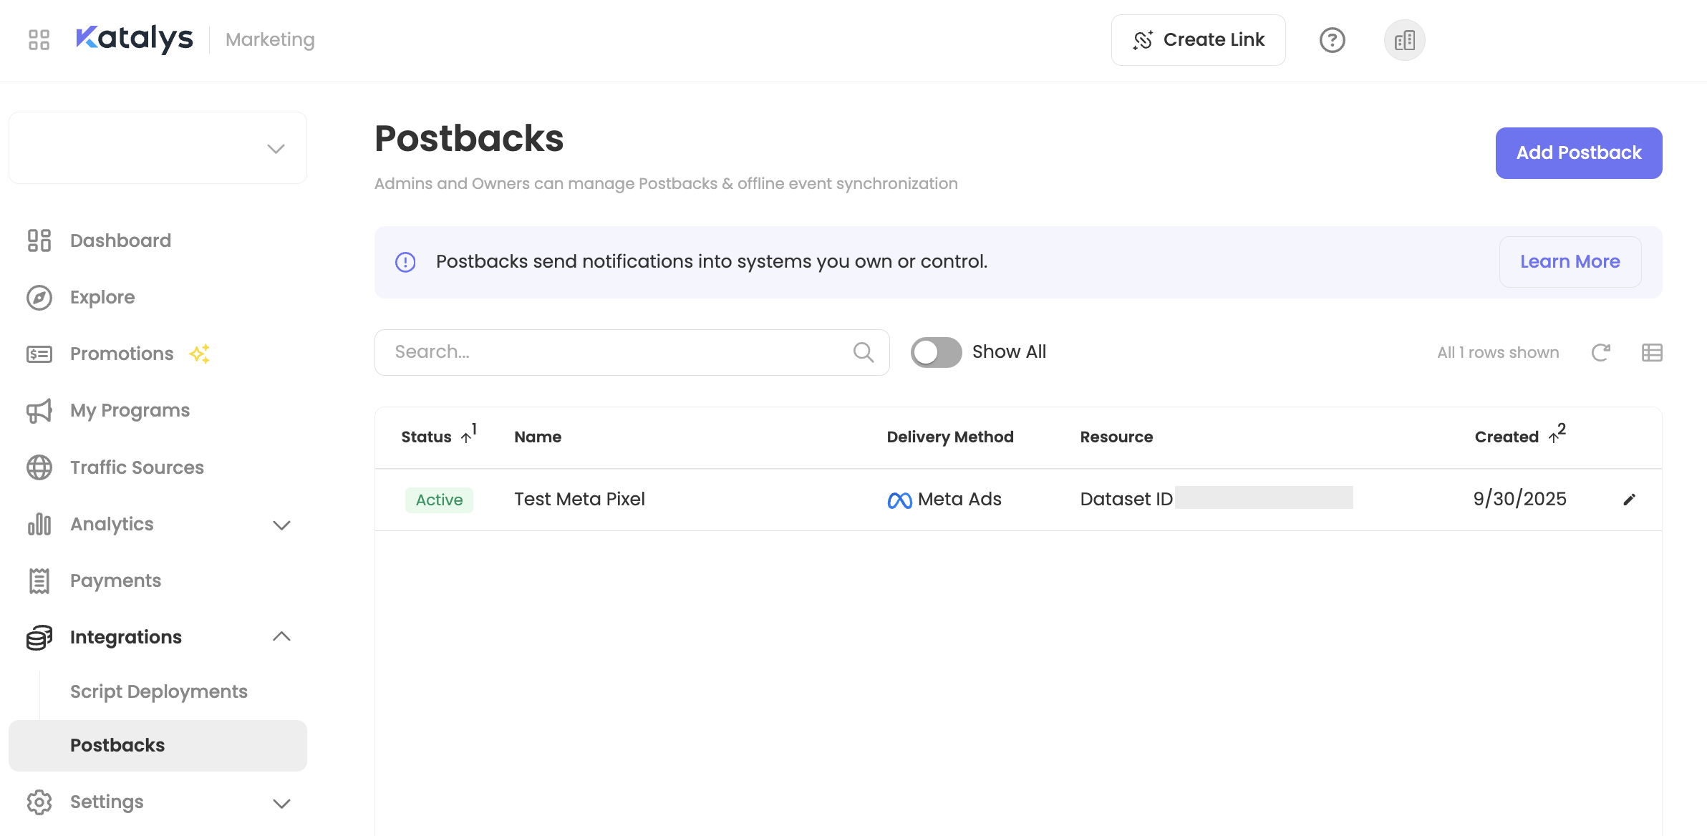This screenshot has height=836, width=1707.
Task: Open the table column layout icon
Action: pyautogui.click(x=1652, y=352)
